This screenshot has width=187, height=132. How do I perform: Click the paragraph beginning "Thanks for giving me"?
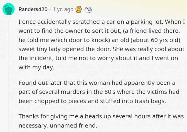(101, 121)
